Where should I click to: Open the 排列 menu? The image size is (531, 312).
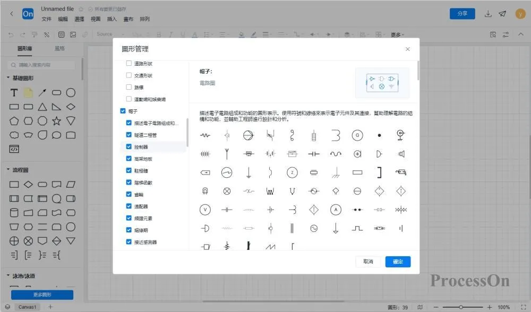click(144, 19)
